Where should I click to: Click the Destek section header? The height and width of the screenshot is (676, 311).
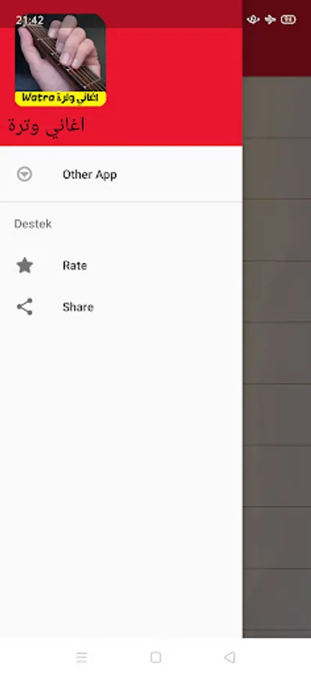[x=33, y=224]
